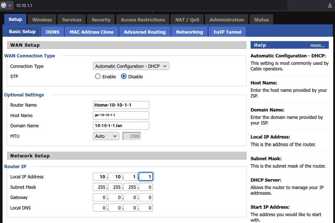335x223 pixels.
Task: Click second octet of Gateway
Action: [115, 197]
